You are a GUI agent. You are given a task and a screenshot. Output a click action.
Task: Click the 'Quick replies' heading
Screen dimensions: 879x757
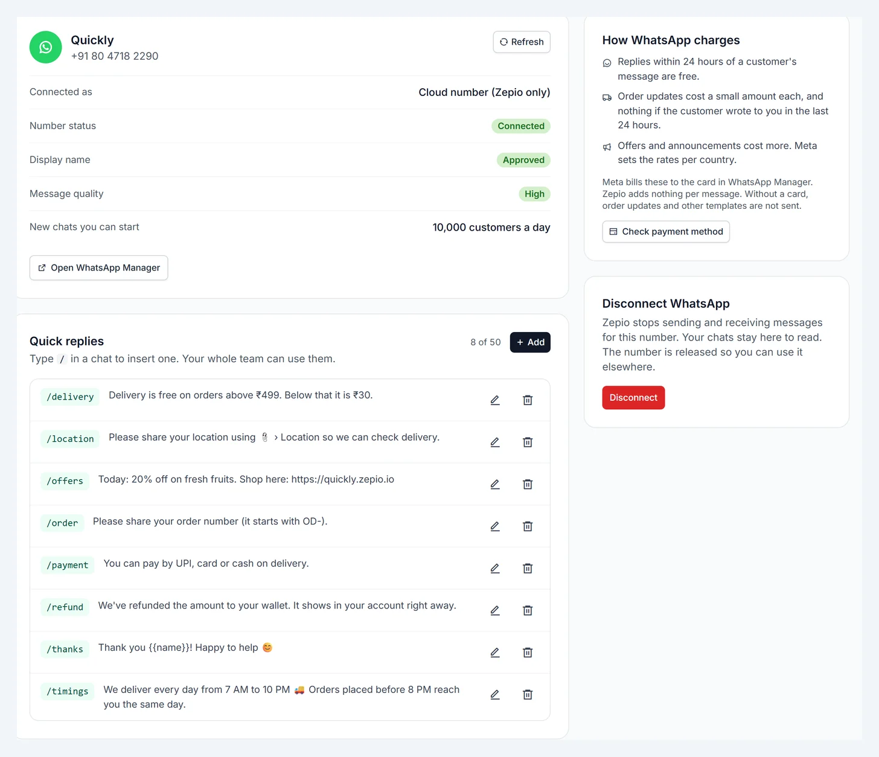pyautogui.click(x=66, y=341)
